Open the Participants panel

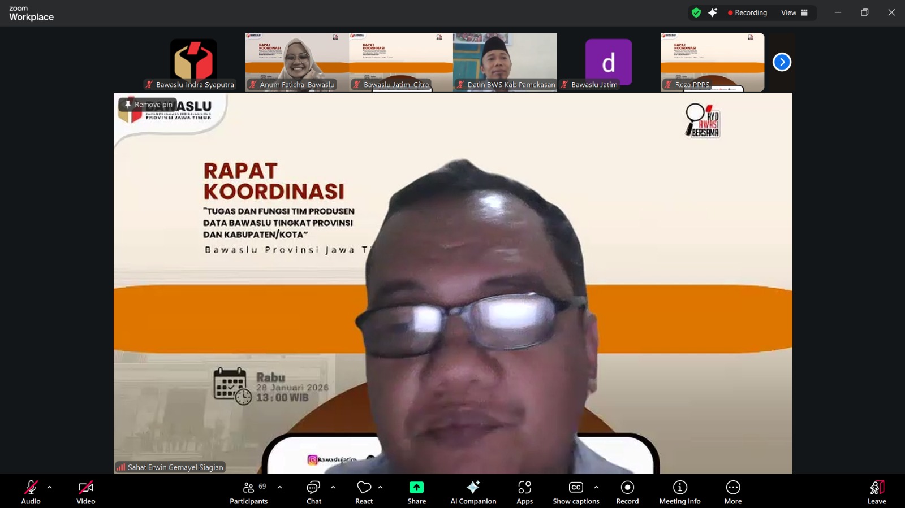[248, 492]
